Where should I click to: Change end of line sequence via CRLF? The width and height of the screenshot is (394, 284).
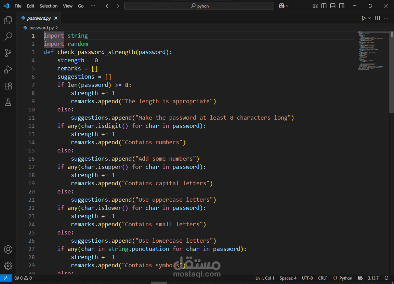323,278
